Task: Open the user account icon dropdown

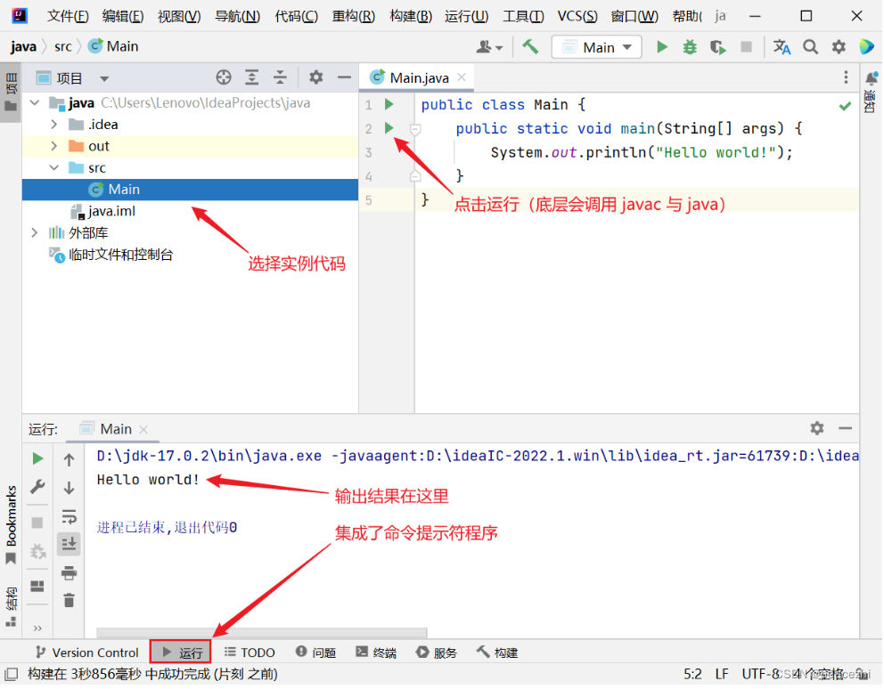Action: pos(489,47)
